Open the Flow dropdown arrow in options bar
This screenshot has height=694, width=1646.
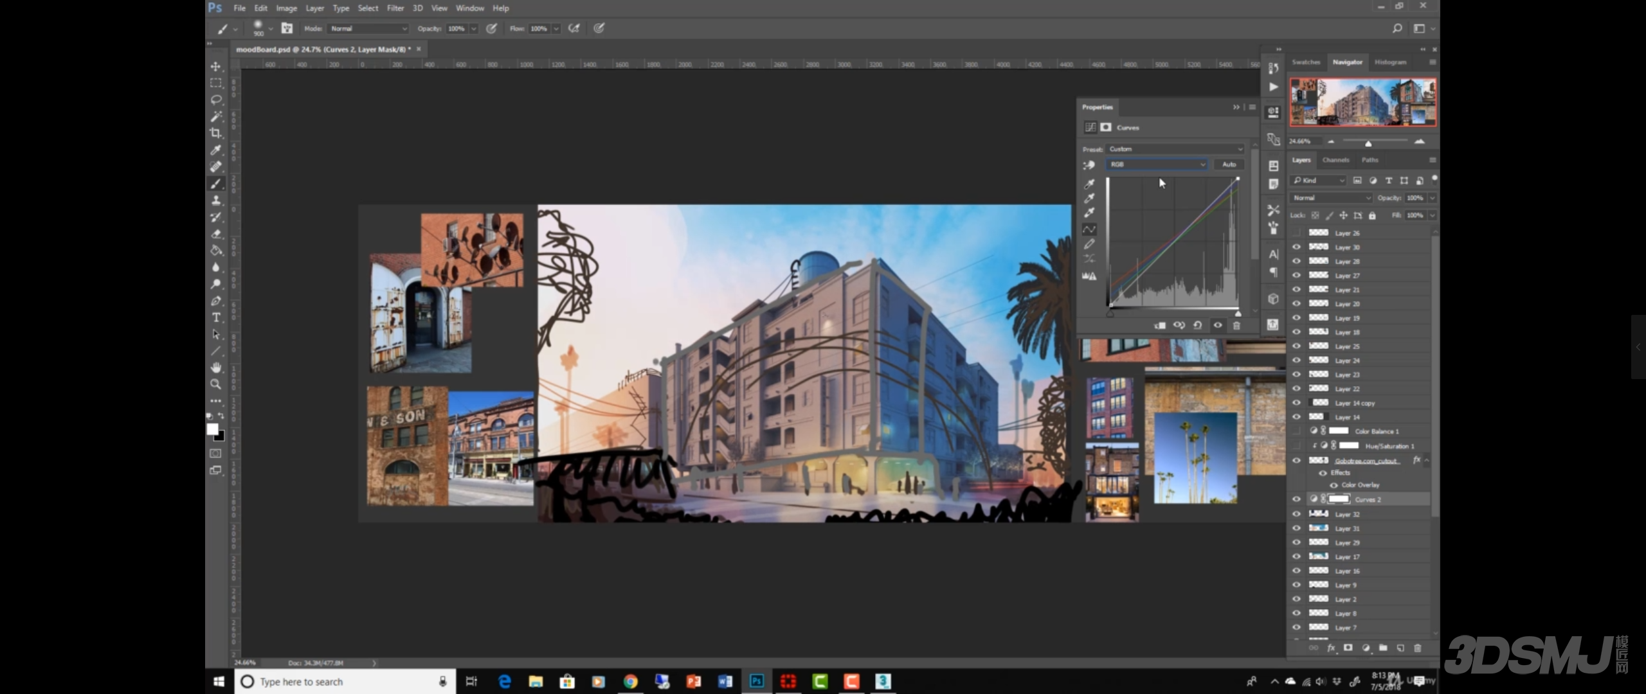point(556,28)
